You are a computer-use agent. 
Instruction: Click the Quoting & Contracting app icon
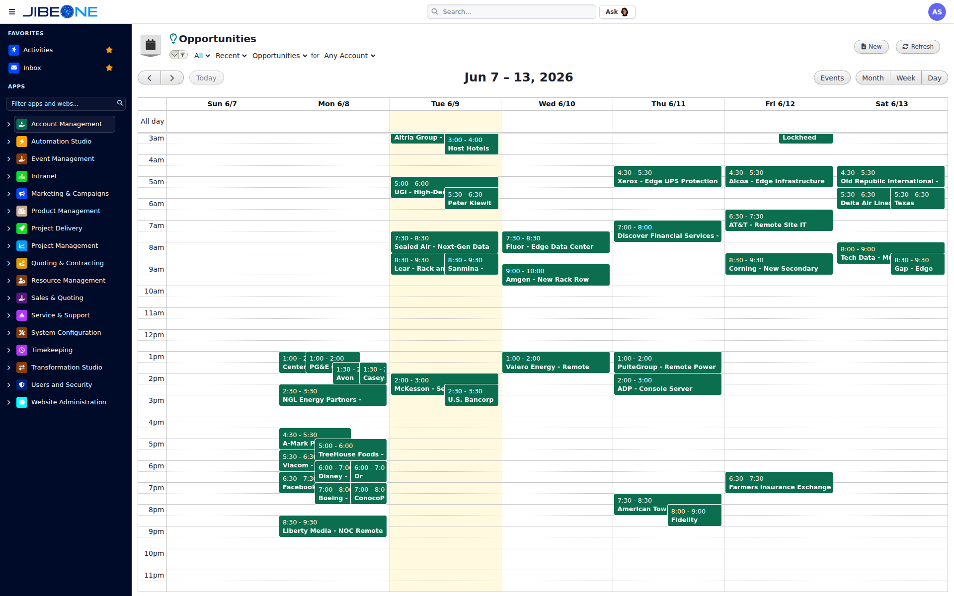coord(22,263)
